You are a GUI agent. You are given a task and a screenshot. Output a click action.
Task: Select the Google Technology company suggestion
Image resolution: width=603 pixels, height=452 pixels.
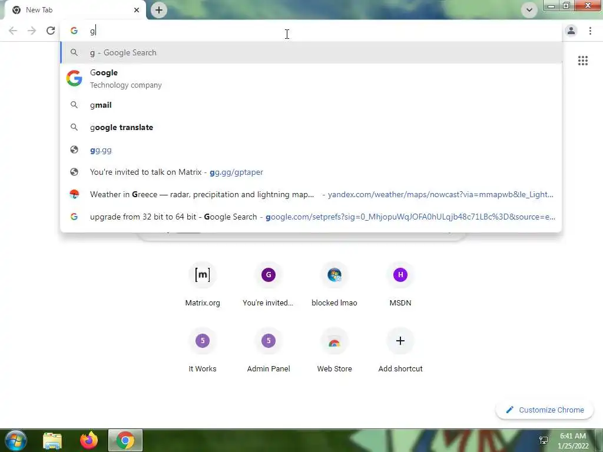(311, 79)
